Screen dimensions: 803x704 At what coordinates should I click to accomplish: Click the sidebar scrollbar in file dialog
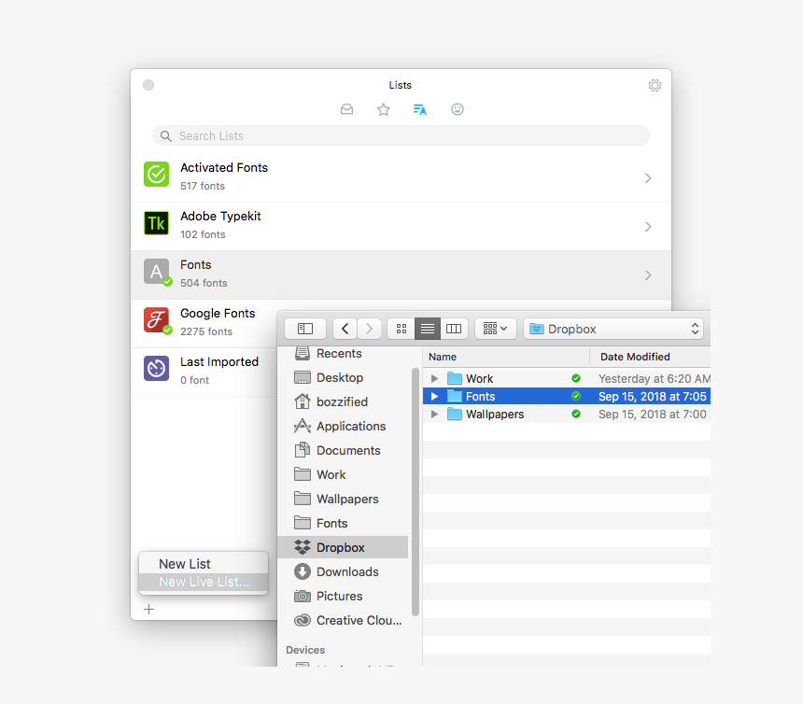[416, 491]
